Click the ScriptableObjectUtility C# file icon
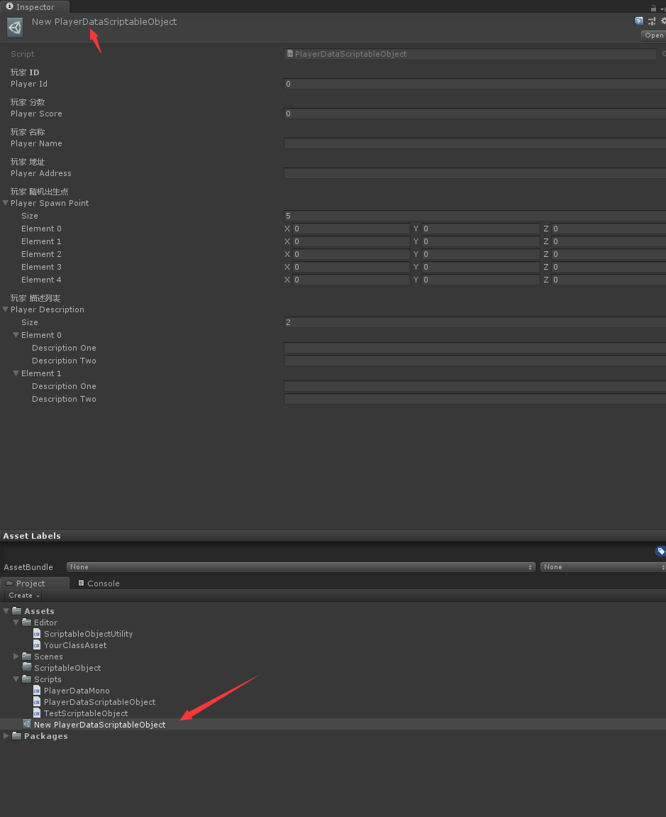The height and width of the screenshot is (817, 666). click(37, 634)
